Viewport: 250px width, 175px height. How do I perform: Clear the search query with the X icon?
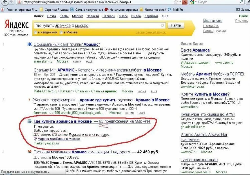(162, 25)
